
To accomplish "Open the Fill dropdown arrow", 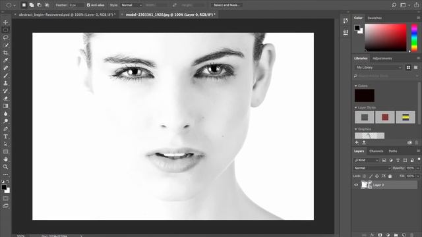I will [x=418, y=176].
